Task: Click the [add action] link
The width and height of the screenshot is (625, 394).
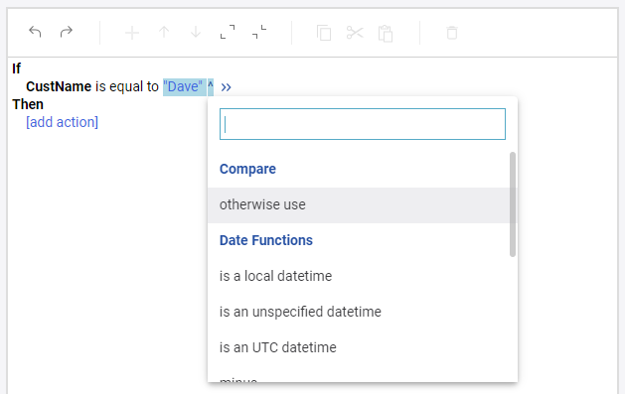Action: pos(63,122)
